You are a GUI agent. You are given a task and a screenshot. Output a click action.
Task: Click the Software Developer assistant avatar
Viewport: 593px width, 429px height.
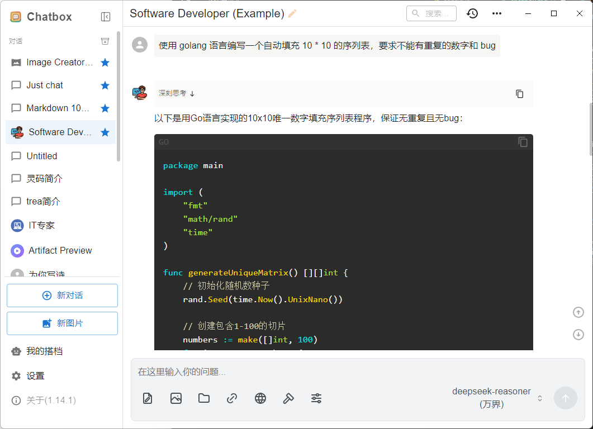(140, 93)
